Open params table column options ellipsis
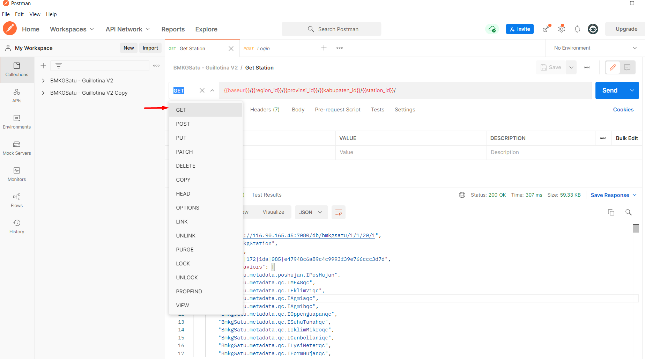This screenshot has width=645, height=359. (x=603, y=138)
